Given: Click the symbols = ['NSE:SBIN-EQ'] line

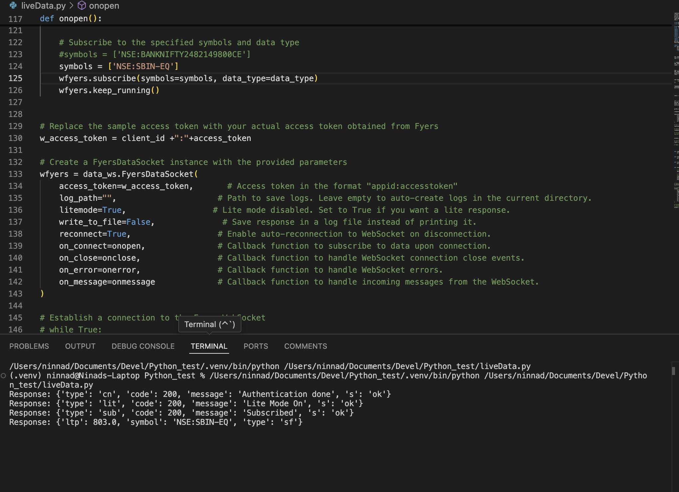Looking at the screenshot, I should pos(119,66).
